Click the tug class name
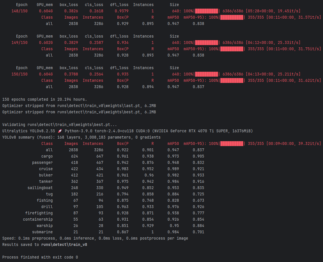This screenshot has height=262, width=323. 49,194
